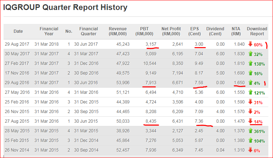Viewport: 273px width, 158px height.
Task: Click the Dividend (Cent) column header
Action: 215,31
